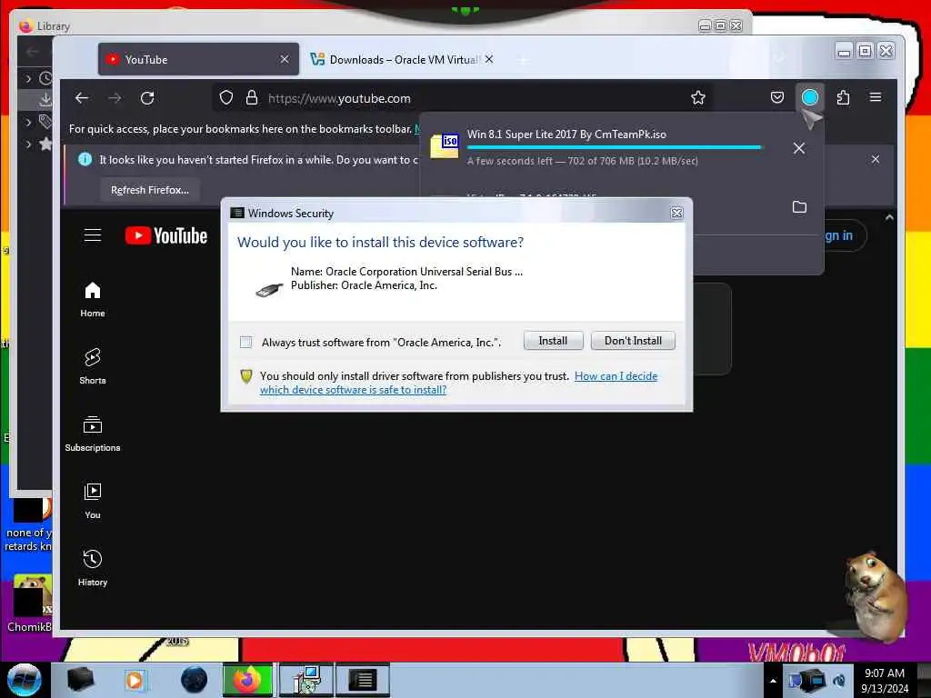Select Downloads row in Library window
The height and width of the screenshot is (698, 931).
35,100
